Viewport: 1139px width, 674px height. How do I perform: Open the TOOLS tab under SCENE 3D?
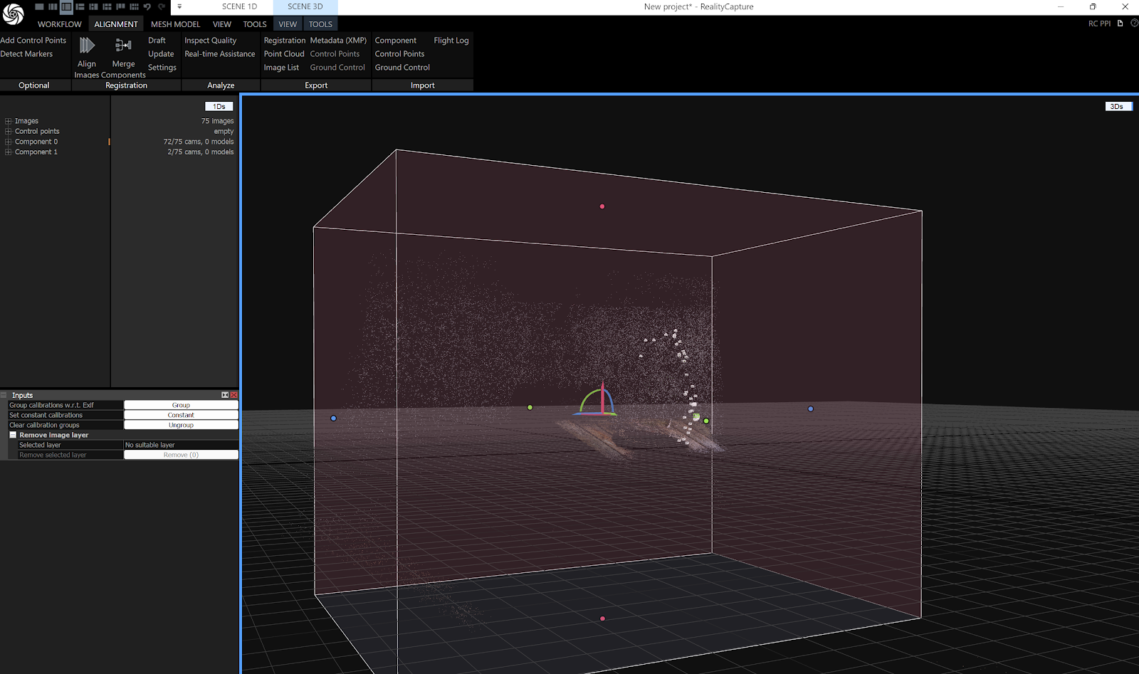pos(320,24)
